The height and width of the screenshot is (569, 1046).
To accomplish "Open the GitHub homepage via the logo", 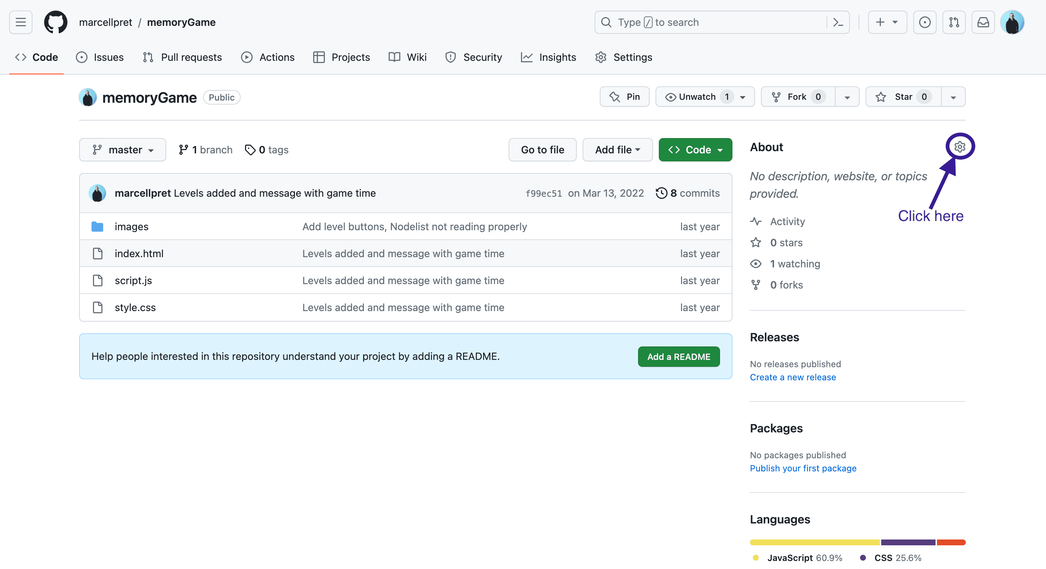I will (x=55, y=22).
